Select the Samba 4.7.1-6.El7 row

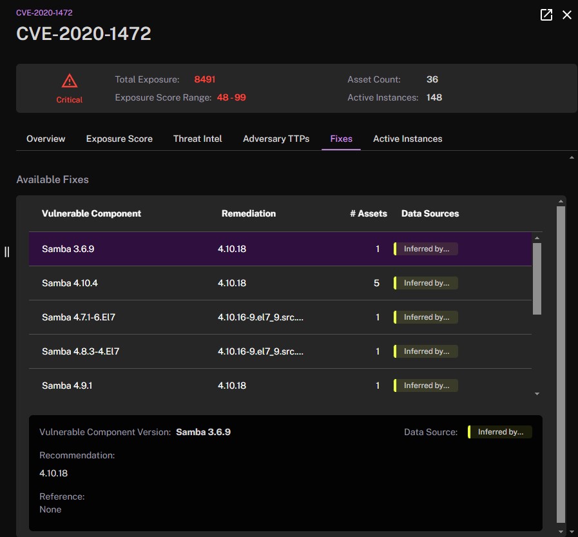coord(280,317)
